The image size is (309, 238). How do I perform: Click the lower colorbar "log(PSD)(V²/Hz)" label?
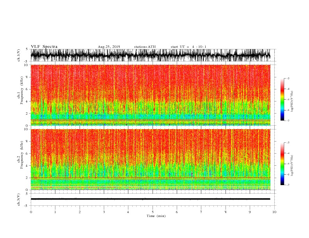pos(292,165)
